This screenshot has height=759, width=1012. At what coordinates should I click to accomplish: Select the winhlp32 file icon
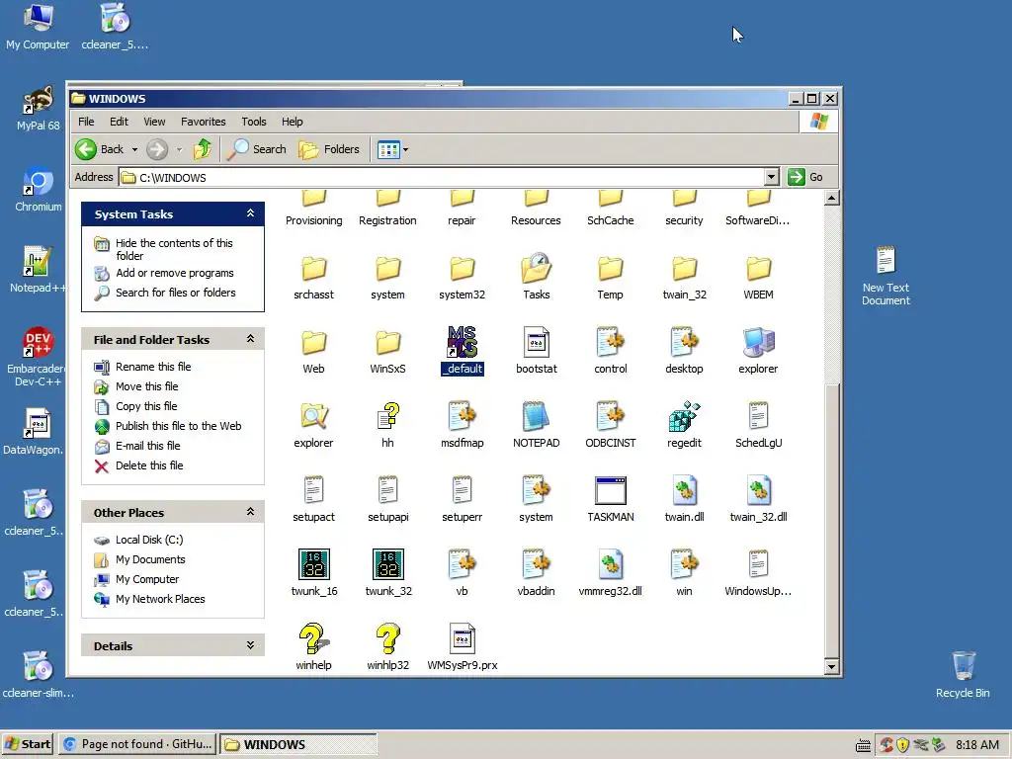click(387, 639)
